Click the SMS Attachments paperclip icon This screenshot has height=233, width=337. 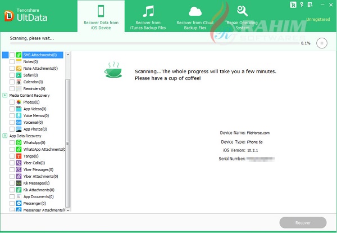(19, 55)
